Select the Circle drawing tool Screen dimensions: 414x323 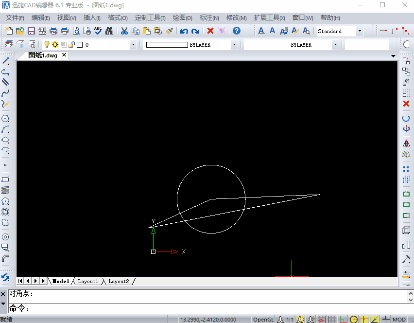tap(5, 118)
